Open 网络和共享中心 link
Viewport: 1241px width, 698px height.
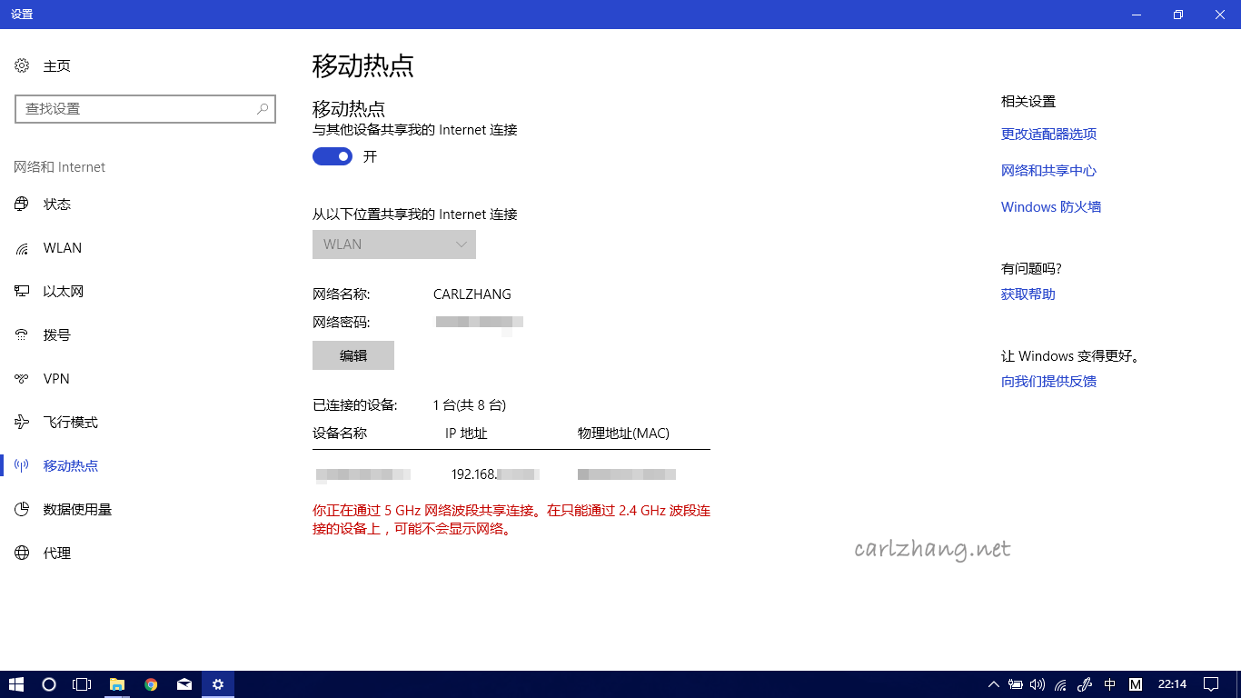pyautogui.click(x=1048, y=170)
